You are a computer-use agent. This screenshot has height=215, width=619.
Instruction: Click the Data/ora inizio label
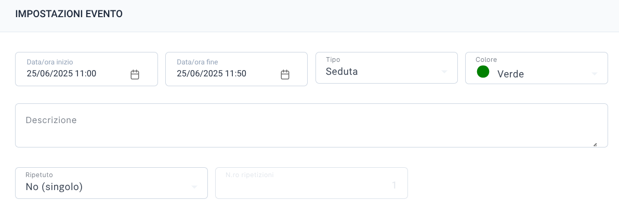(50, 62)
